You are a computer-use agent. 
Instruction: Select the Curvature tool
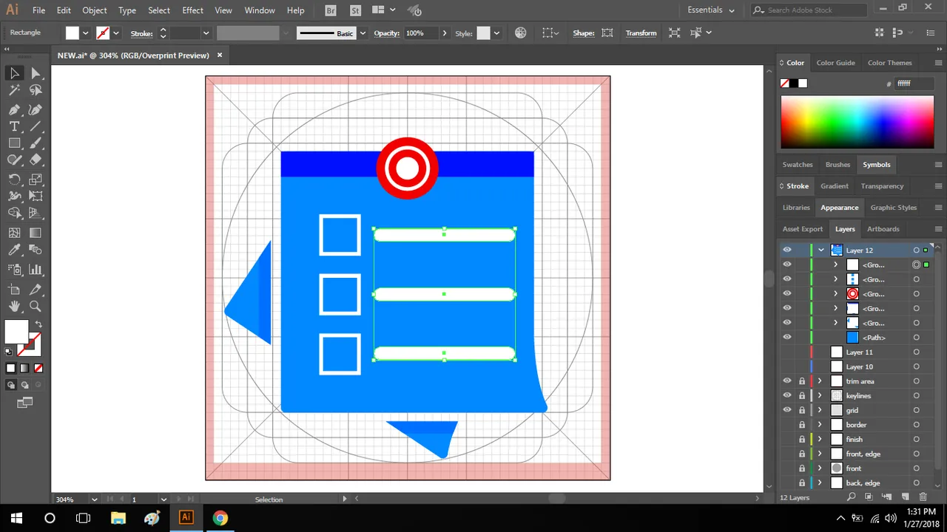36,109
